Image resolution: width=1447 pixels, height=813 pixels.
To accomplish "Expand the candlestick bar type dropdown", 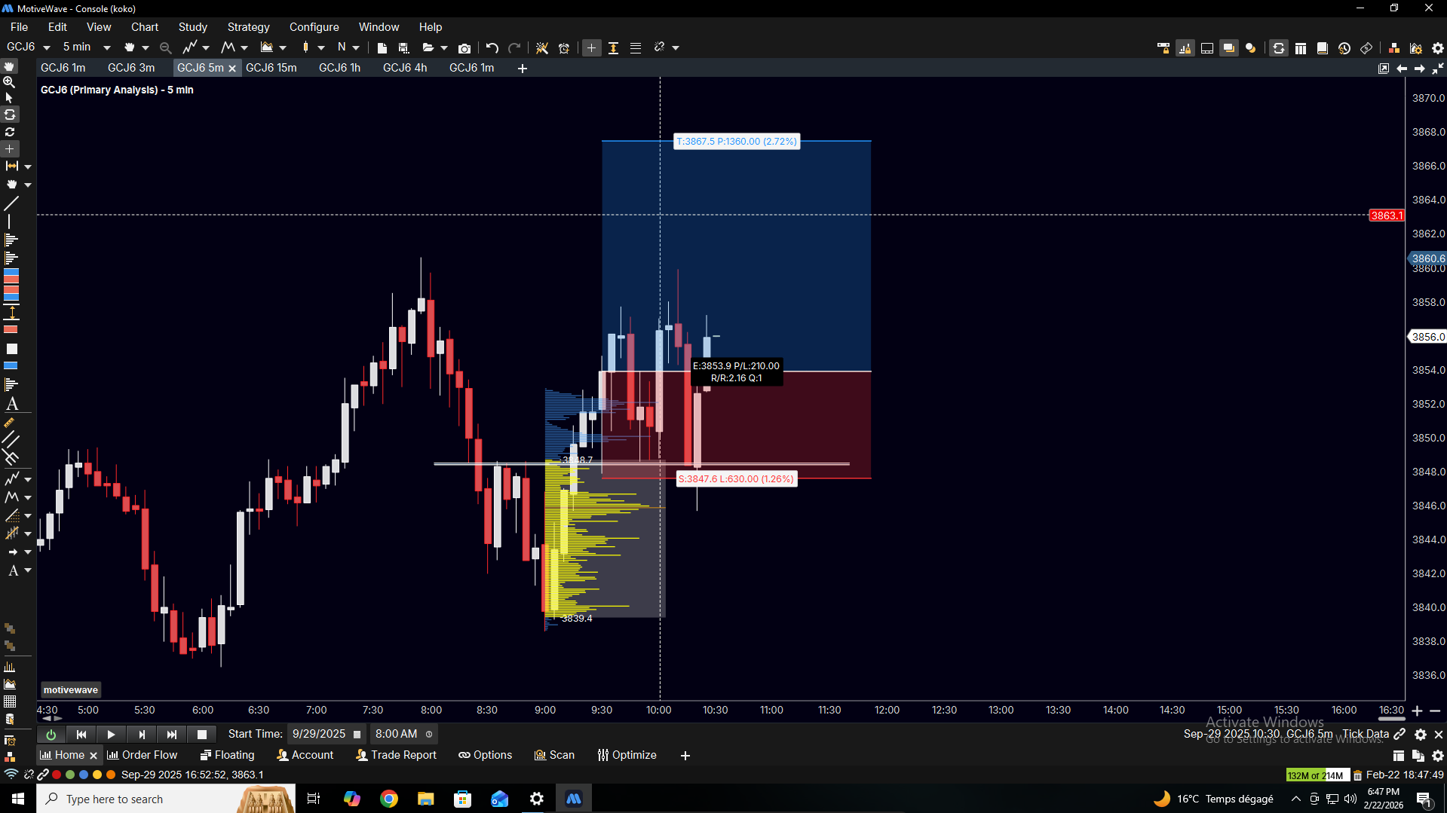I will 321,47.
